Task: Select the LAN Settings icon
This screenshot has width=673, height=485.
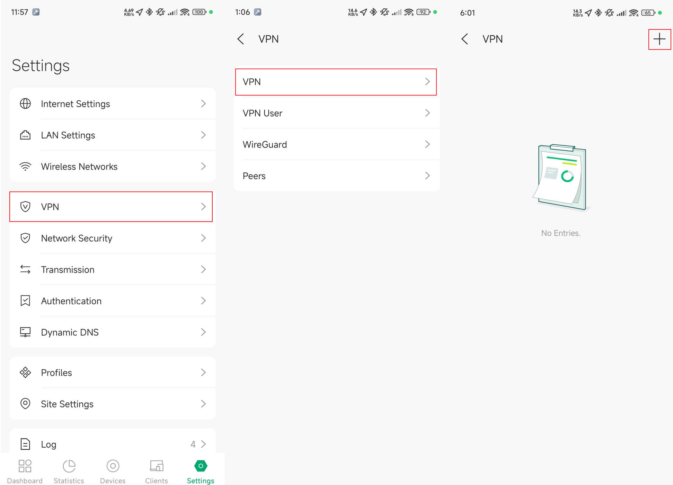Action: (x=25, y=135)
